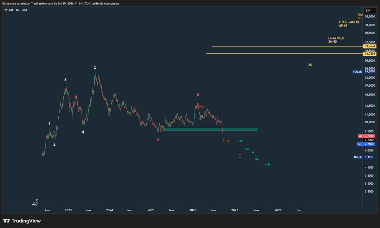
Task: Select the yellow 34,7898 price tag
Action: coord(370,54)
